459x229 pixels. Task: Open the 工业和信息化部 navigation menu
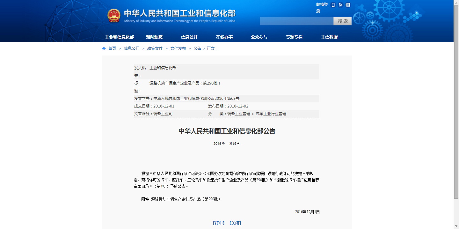(119, 37)
